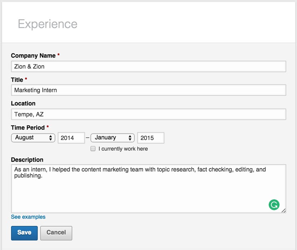Select the Location field containing Tempe, AZ
297x250 pixels.
(148, 114)
